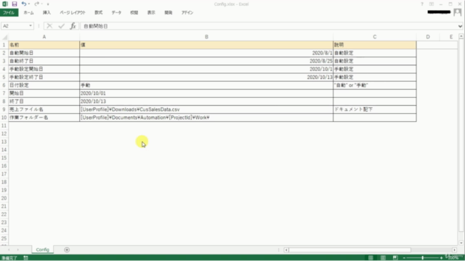Open the Customize Quick Access Toolbar arrow

point(48,4)
